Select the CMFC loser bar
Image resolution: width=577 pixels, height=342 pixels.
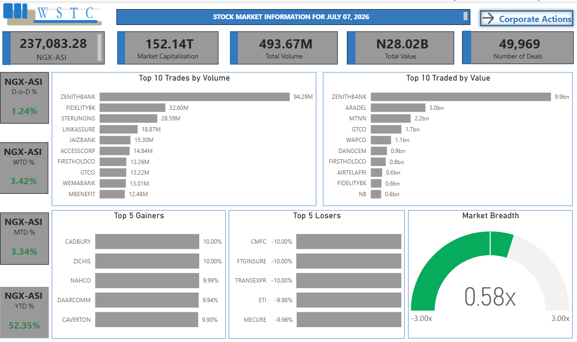349,242
